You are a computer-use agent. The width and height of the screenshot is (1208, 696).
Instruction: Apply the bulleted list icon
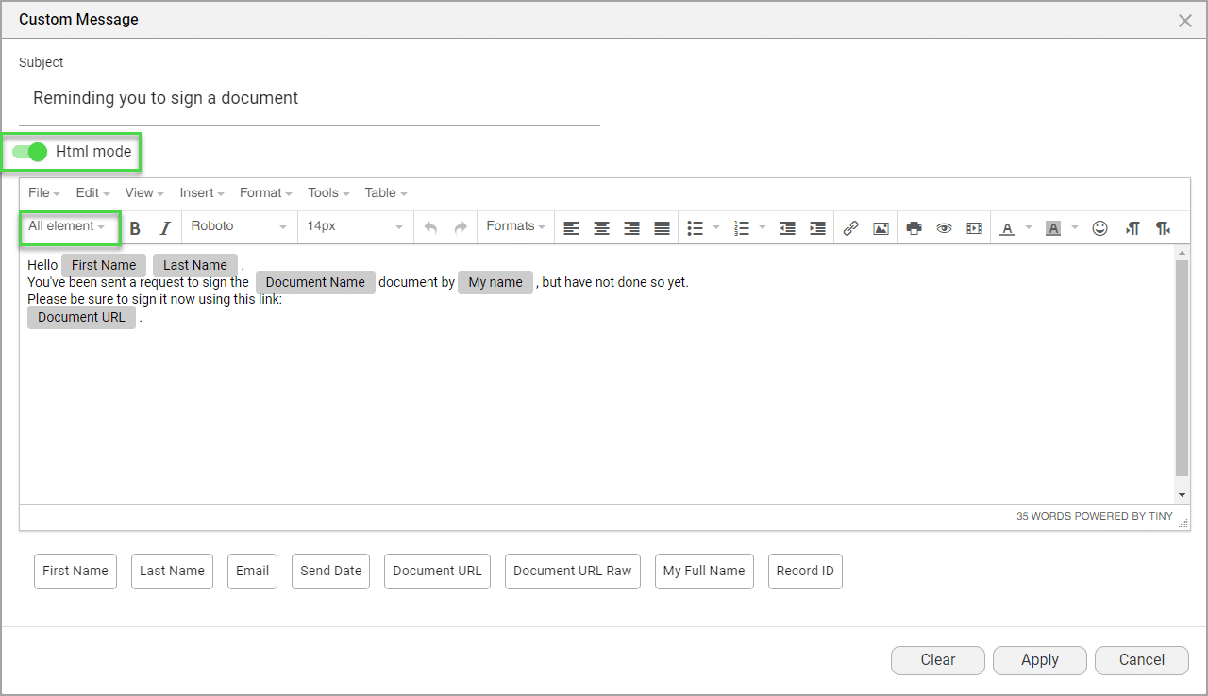695,227
